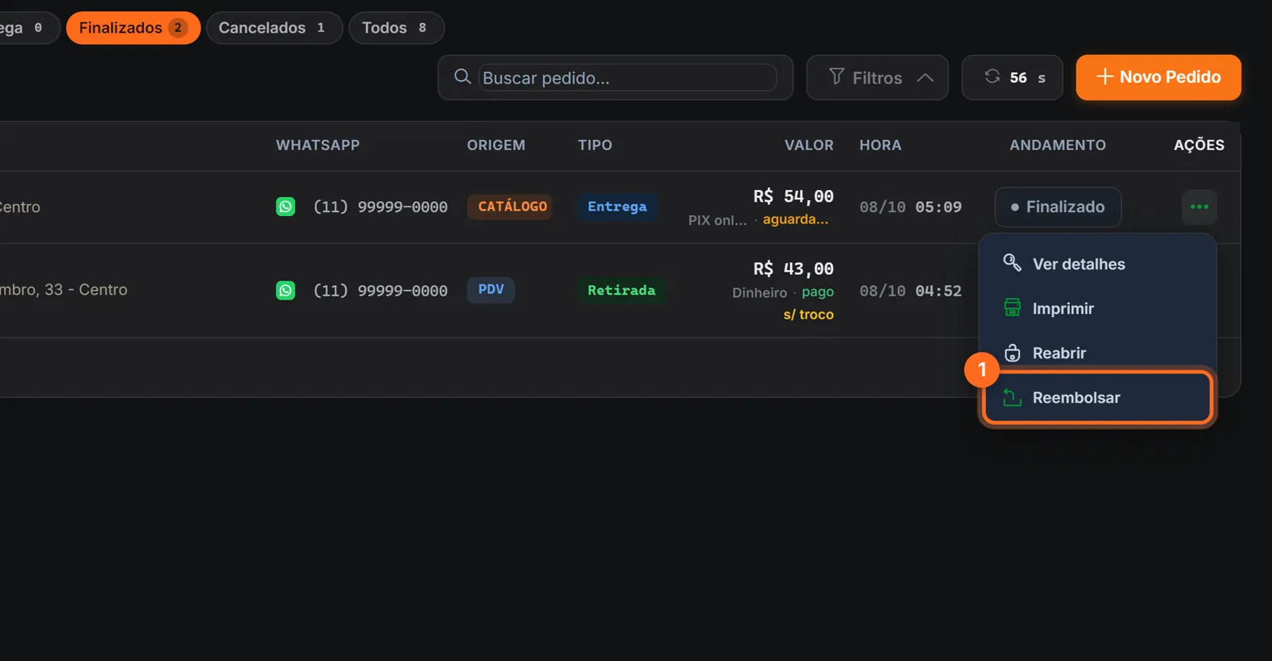Click the funnel filter icon

click(x=836, y=77)
